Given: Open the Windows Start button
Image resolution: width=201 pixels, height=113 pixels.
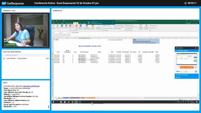Looking at the screenshot, I should [53, 102].
